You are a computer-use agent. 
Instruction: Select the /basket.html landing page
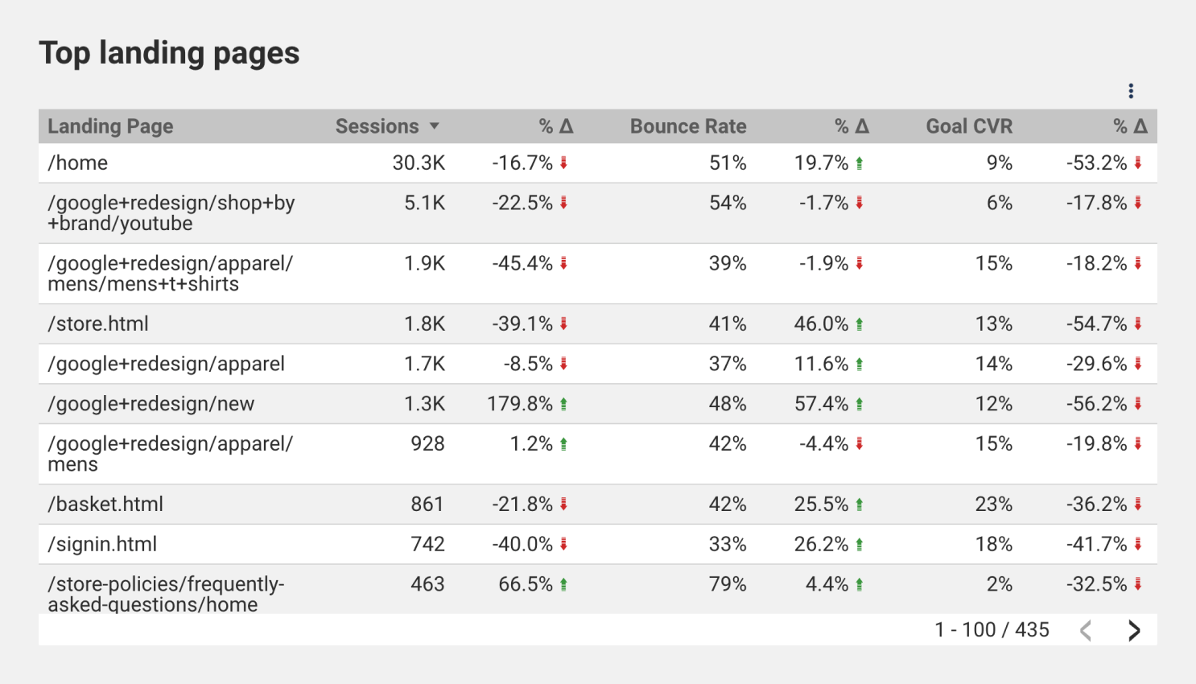[105, 504]
